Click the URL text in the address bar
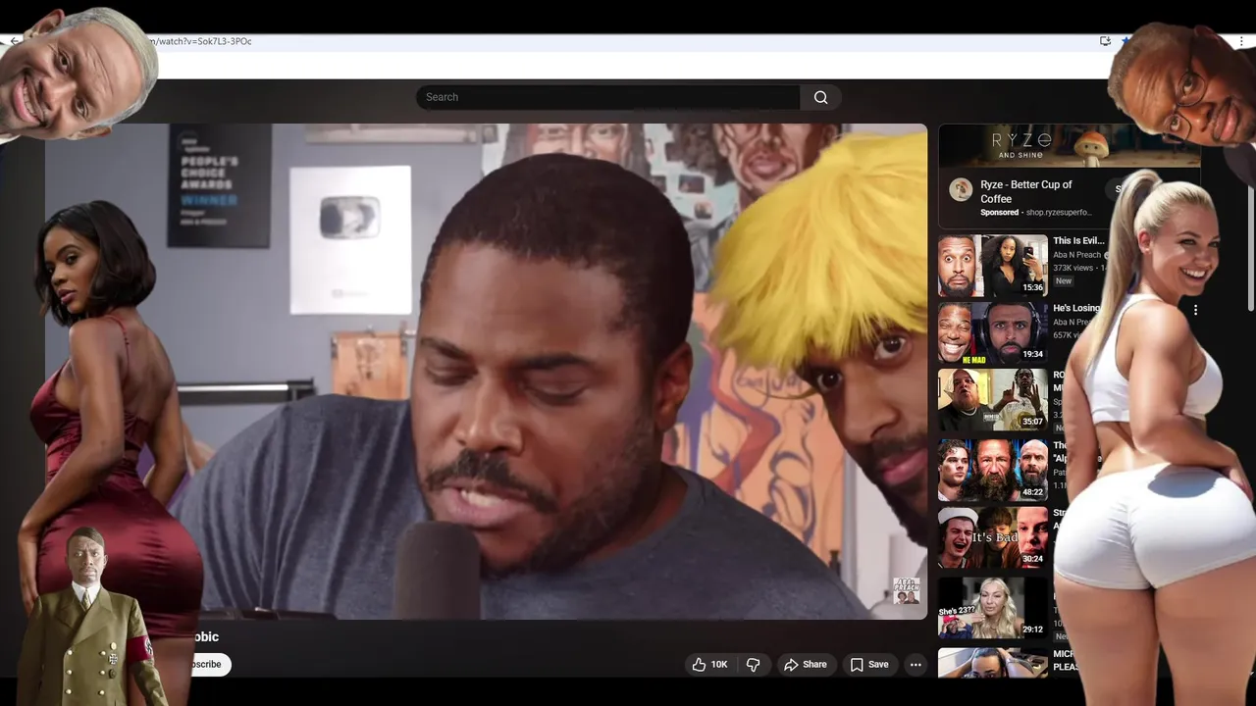1256x706 pixels. (x=199, y=41)
